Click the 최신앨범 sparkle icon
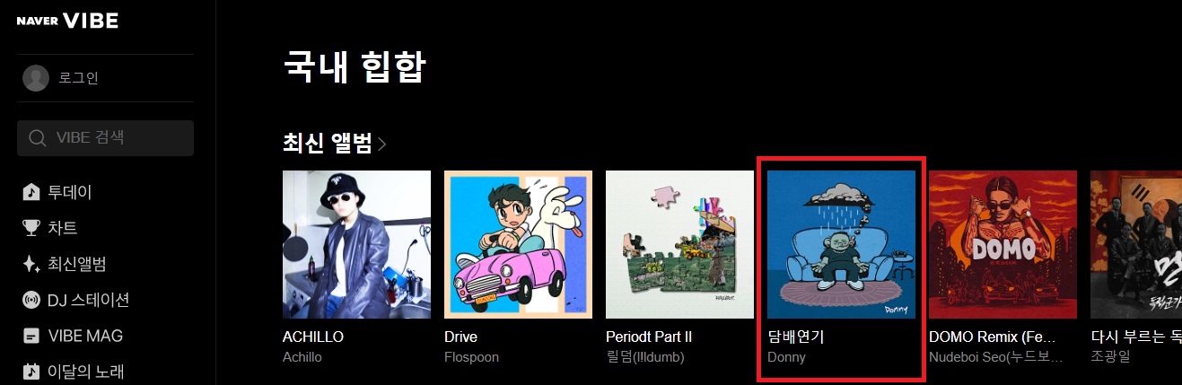This screenshot has height=385, width=1182. (31, 264)
